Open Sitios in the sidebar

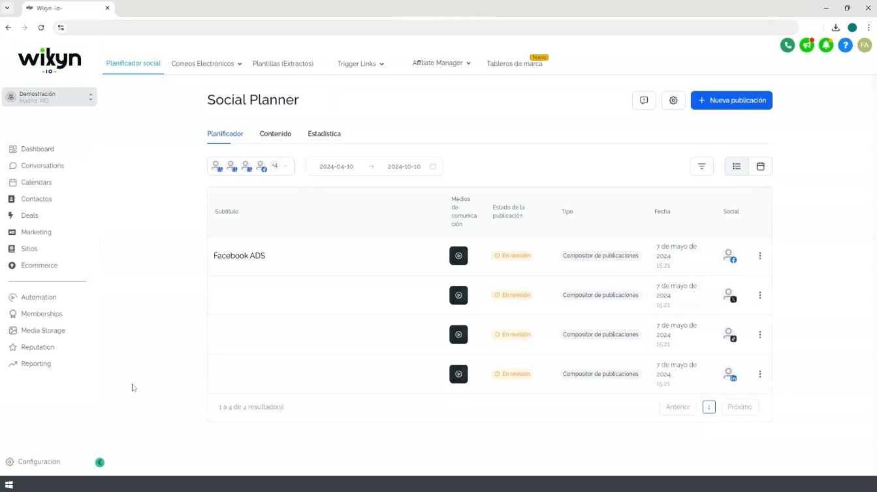pyautogui.click(x=29, y=249)
